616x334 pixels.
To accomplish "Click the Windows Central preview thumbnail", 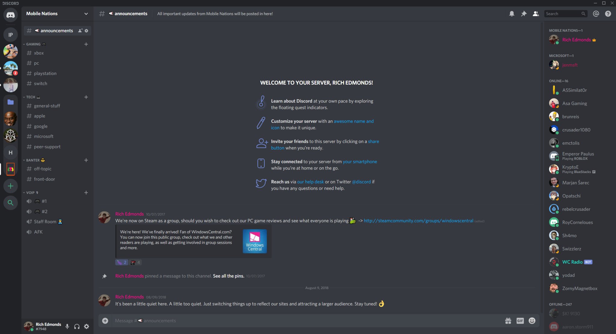I will pyautogui.click(x=254, y=241).
